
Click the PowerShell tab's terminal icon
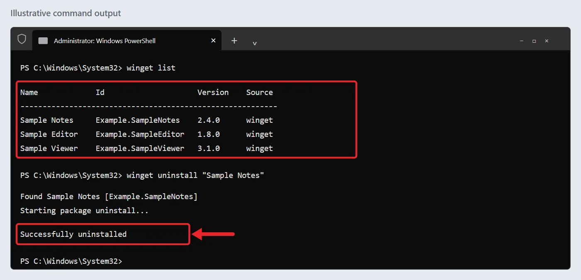click(43, 41)
